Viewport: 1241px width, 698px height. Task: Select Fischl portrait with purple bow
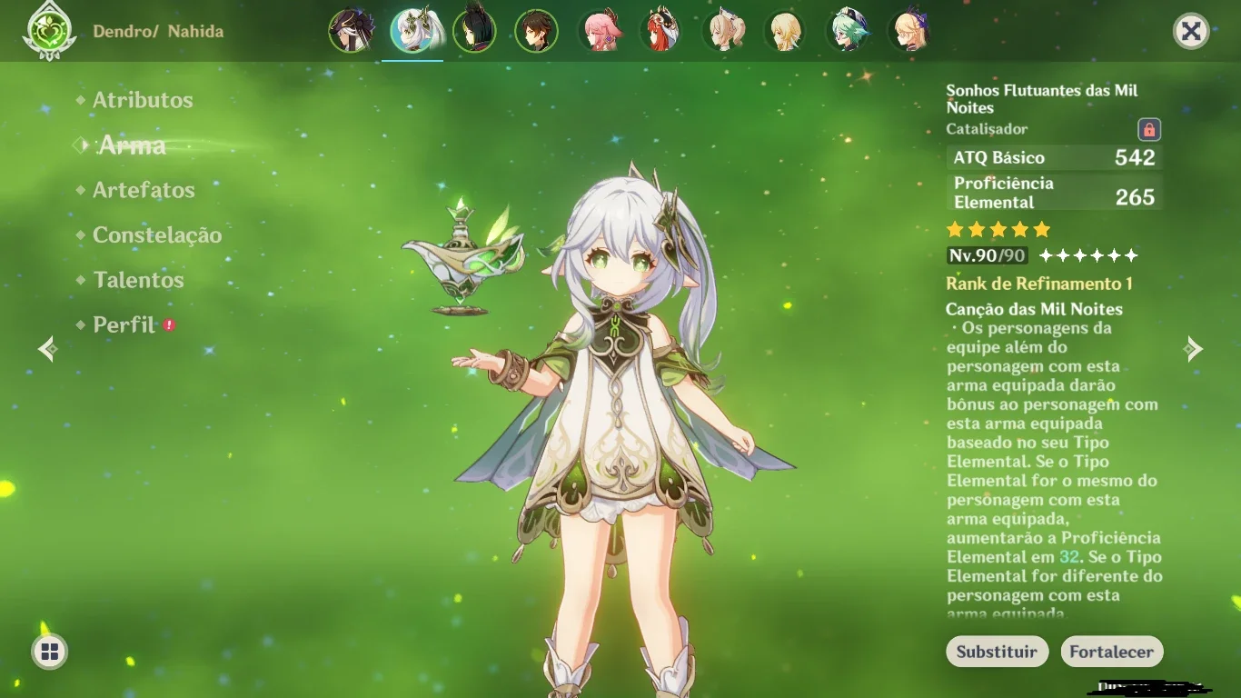[910, 31]
